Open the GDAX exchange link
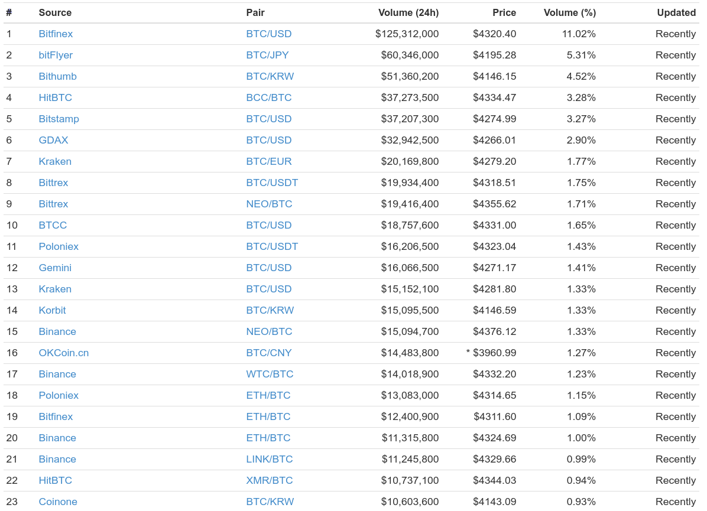The image size is (707, 511). (53, 140)
